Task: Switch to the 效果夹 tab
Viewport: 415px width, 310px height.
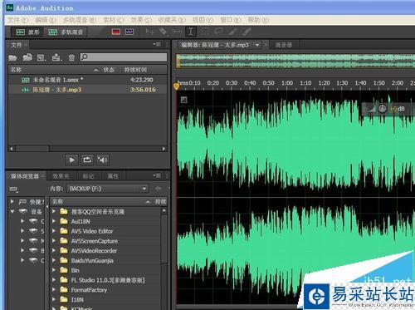Action: 61,176
